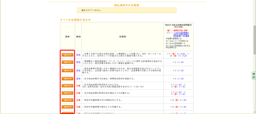256x114 pixels.
Task: Click the (く:8) link in the 1-2 row
Action: pos(180,62)
